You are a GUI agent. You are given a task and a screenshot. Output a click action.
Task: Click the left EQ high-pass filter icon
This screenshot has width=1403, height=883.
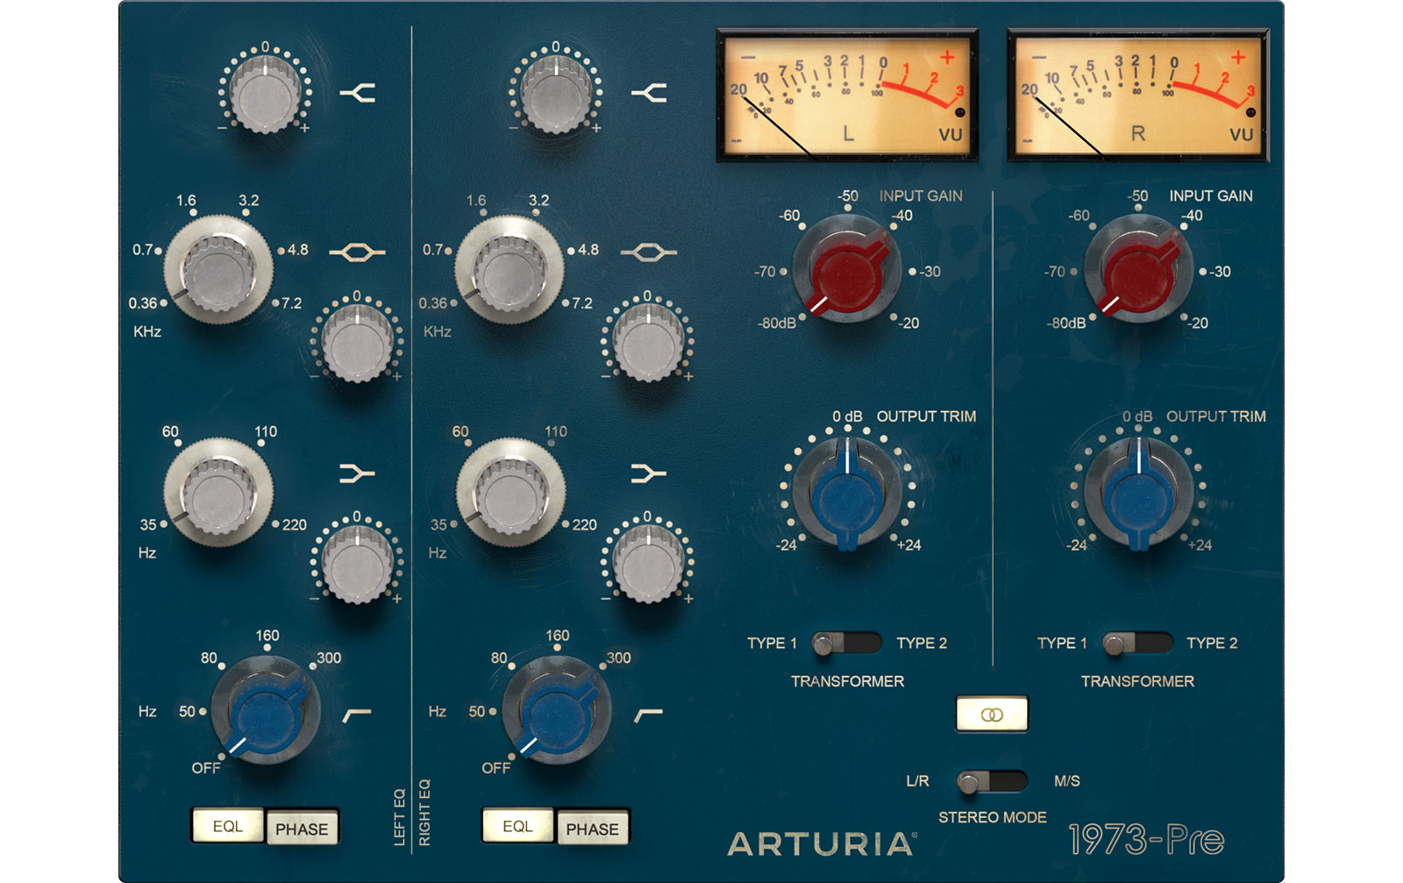coord(356,715)
